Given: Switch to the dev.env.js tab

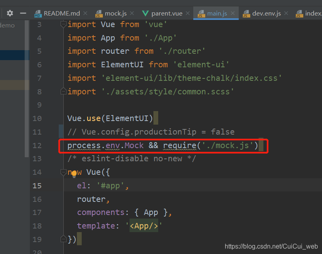Looking at the screenshot, I should (266, 14).
